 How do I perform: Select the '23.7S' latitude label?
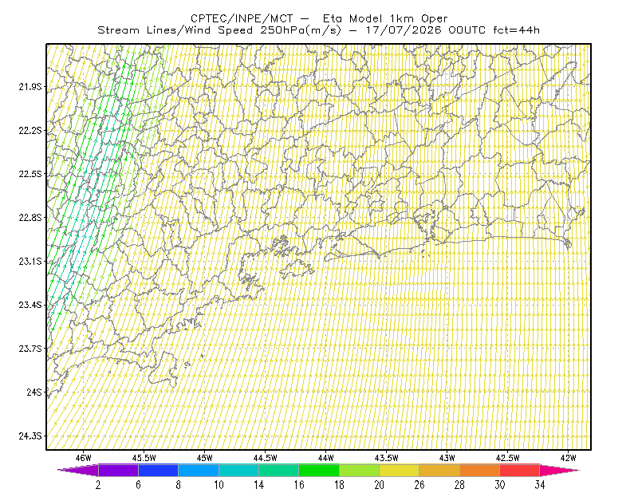pos(30,349)
